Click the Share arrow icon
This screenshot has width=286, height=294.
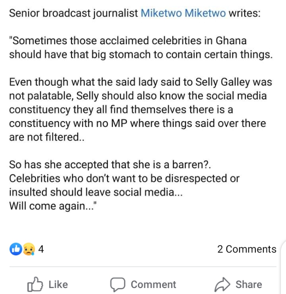coord(222,284)
